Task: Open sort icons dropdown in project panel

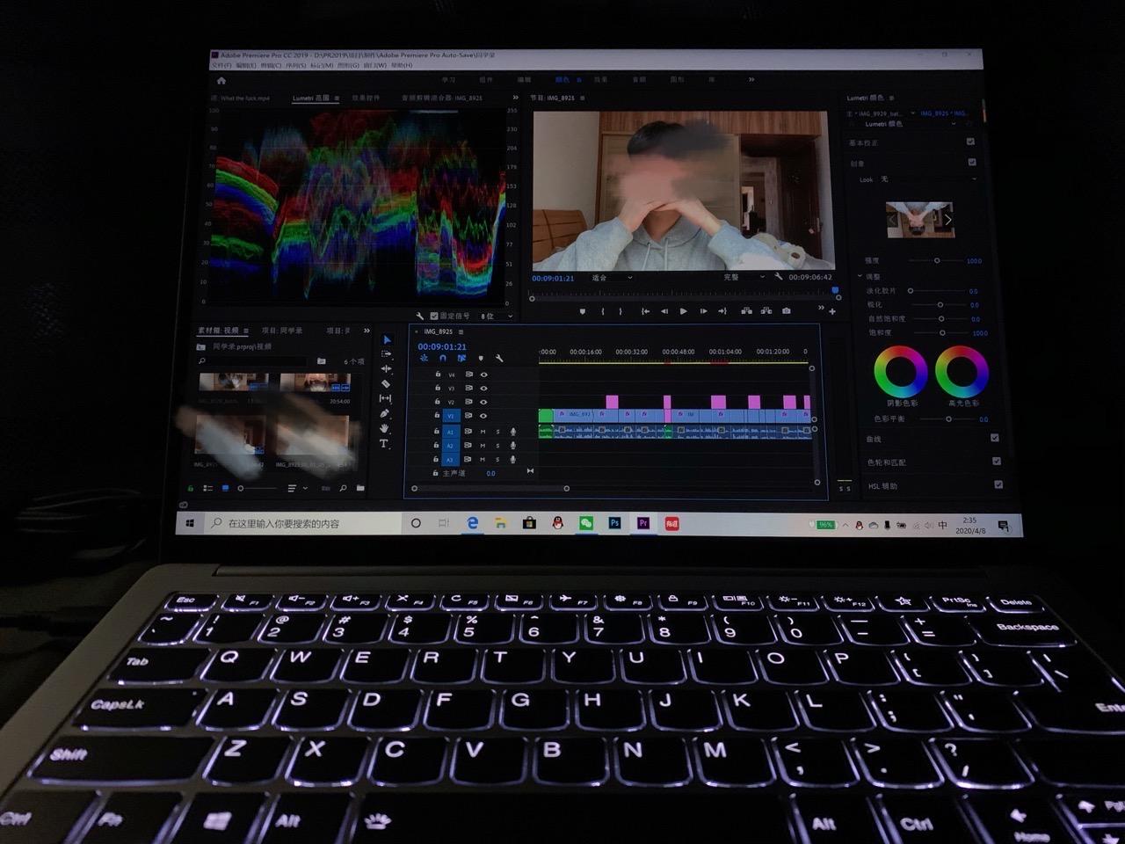Action: pyautogui.click(x=296, y=488)
